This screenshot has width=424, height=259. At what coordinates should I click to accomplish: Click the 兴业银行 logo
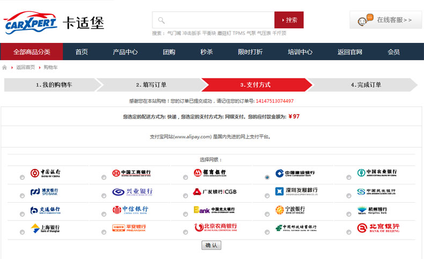(132, 192)
